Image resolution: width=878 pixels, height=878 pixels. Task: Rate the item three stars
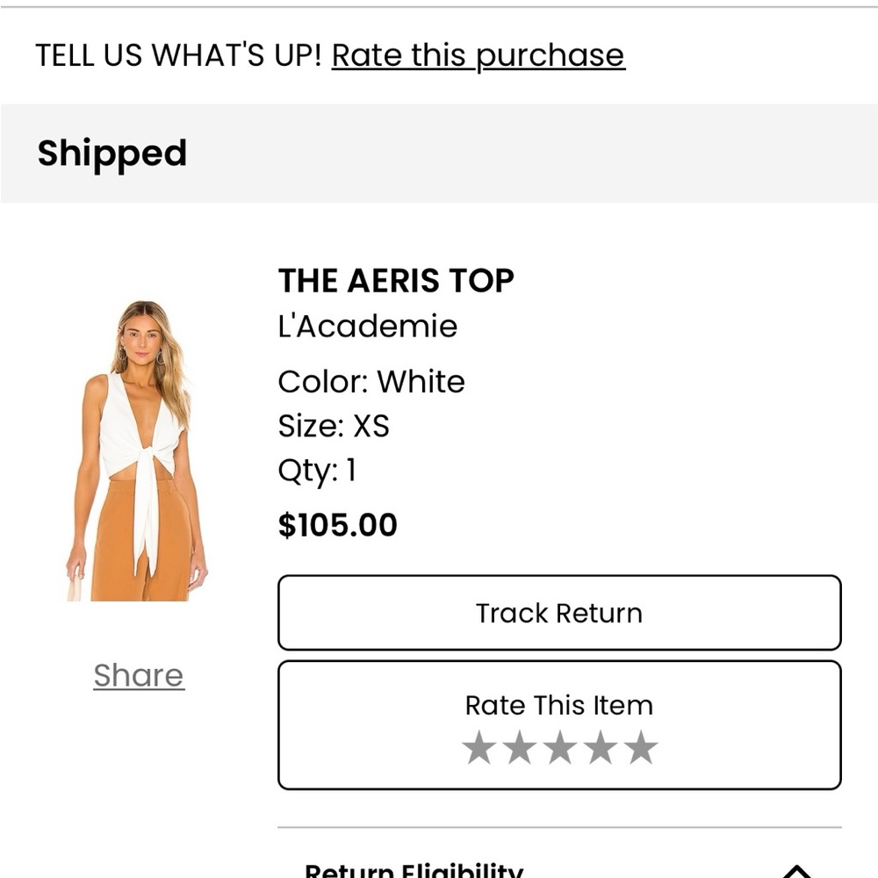pyautogui.click(x=560, y=748)
